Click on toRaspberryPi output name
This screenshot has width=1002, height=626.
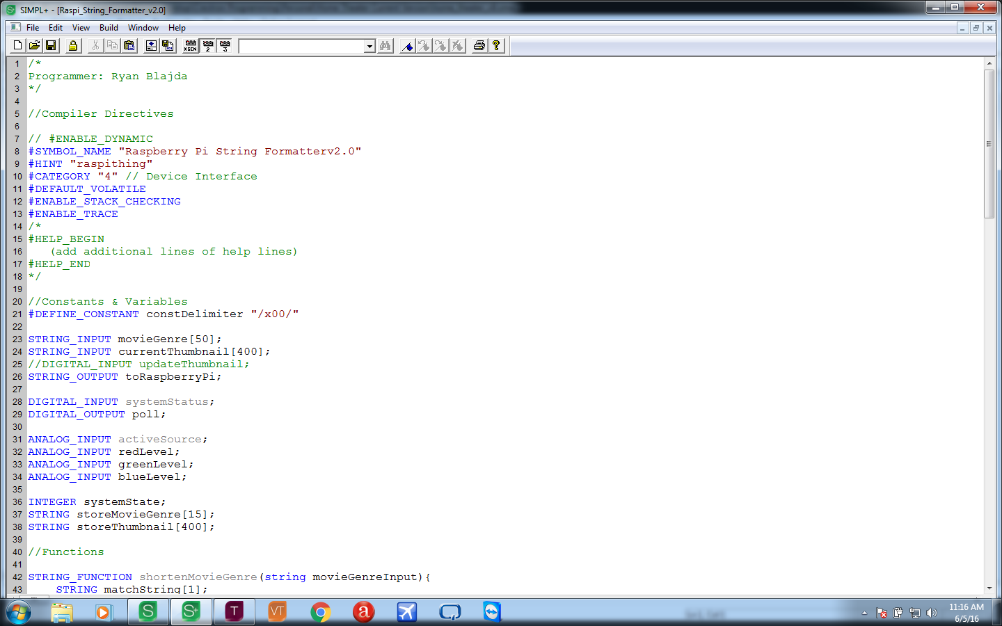click(x=170, y=376)
